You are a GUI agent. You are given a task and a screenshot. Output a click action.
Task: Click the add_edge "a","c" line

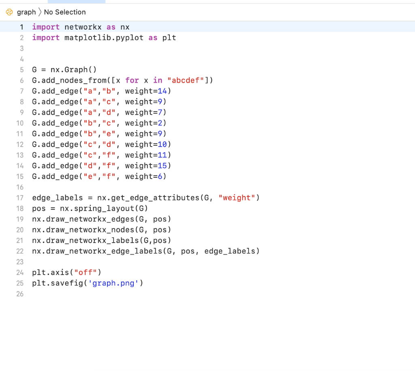point(99,102)
